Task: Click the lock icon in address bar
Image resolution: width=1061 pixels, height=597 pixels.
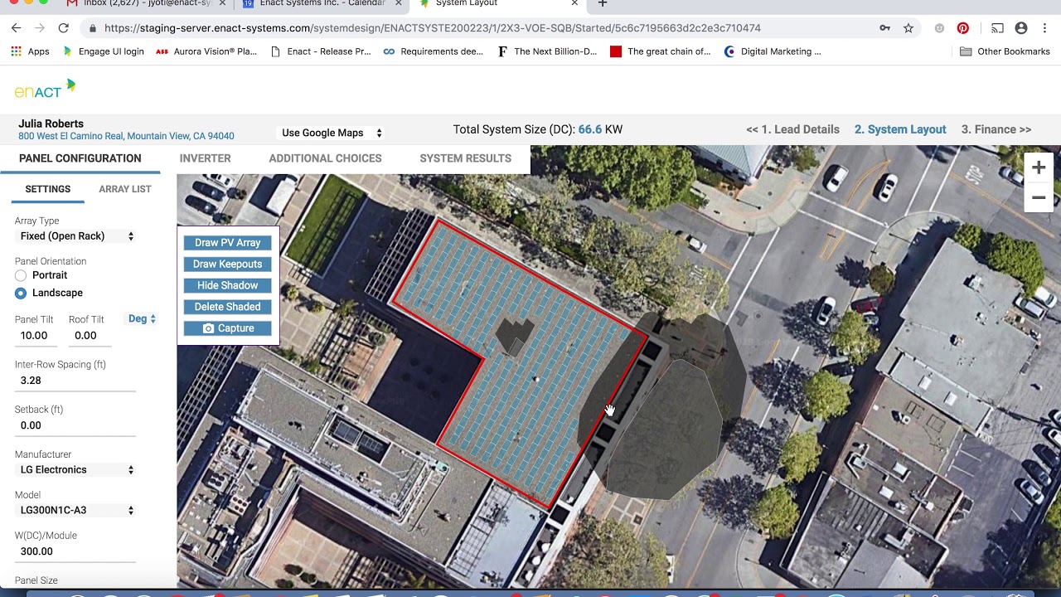Action: (92, 28)
